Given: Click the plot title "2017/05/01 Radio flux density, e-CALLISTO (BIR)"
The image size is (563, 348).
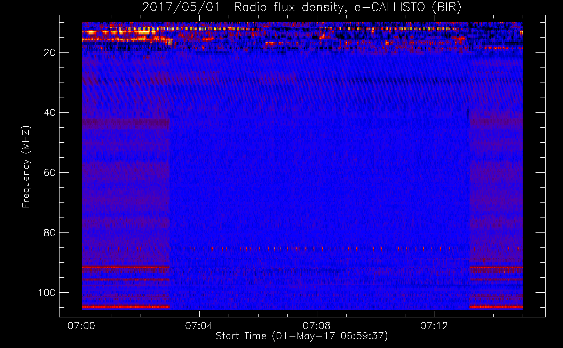Looking at the screenshot, I should pyautogui.click(x=302, y=7).
